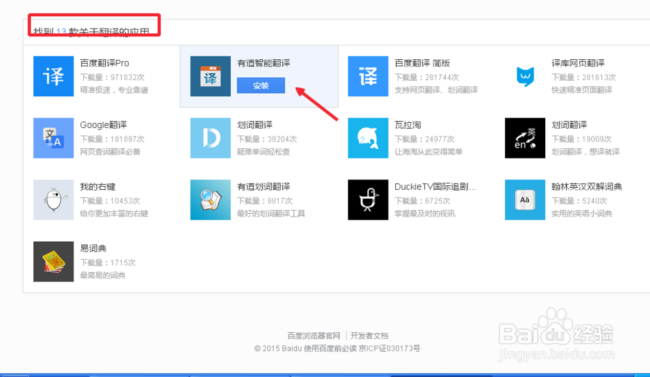Click description 精准极速，专业靠谱
650x377 pixels.
pyautogui.click(x=114, y=90)
